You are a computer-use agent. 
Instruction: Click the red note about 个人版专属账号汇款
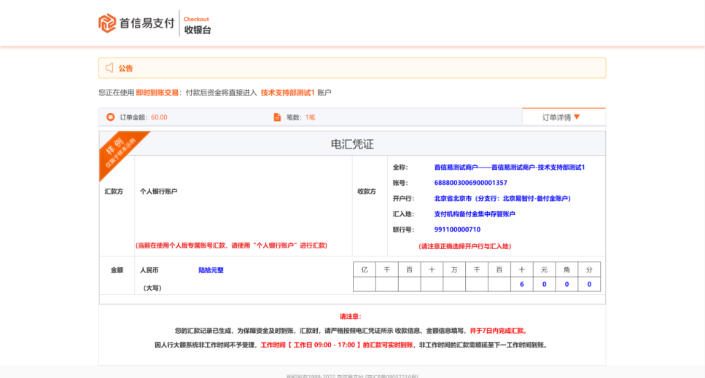pos(231,245)
